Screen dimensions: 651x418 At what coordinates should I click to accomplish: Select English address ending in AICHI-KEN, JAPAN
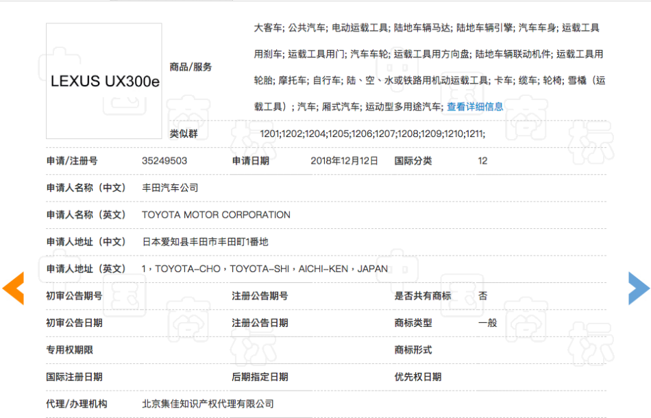click(x=265, y=269)
